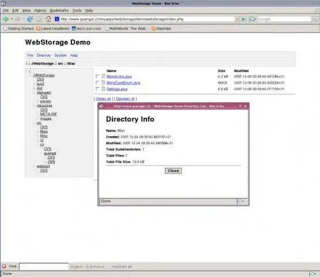Click the Slashdot feed bookmark icon
320x277 pixels.
153,29
